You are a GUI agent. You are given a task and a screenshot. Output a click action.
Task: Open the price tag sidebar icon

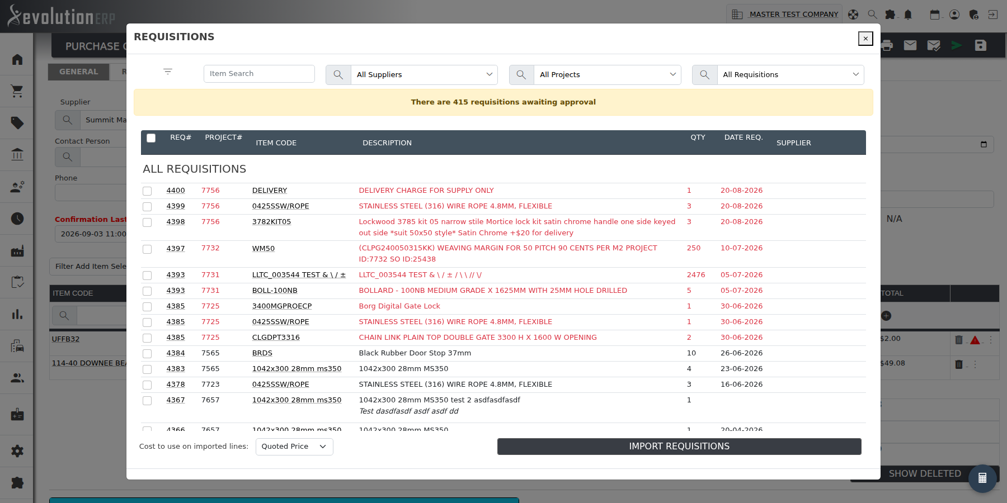[x=17, y=123]
